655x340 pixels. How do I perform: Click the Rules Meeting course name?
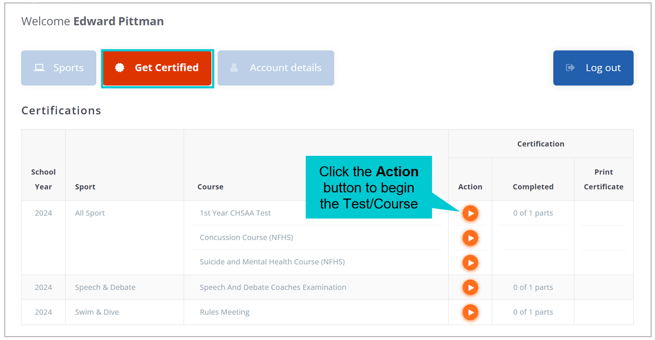point(225,312)
